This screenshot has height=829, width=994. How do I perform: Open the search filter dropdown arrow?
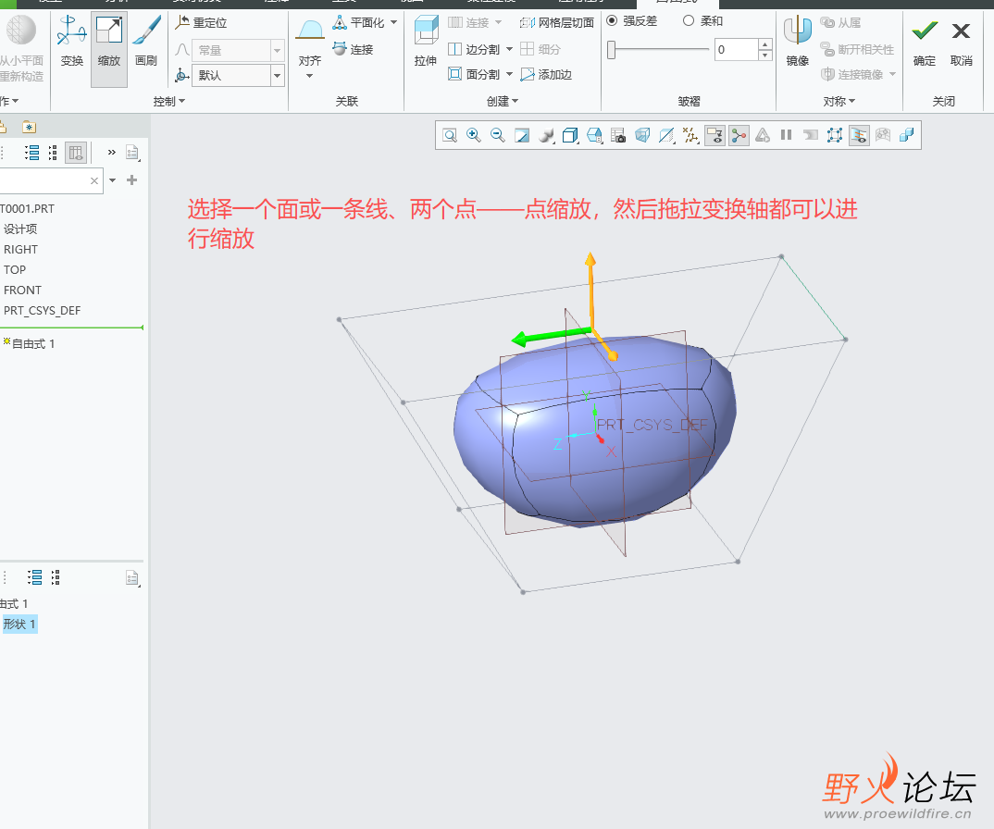(x=113, y=180)
